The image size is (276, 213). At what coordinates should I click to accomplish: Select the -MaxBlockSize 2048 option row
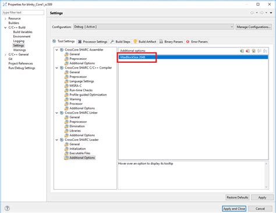click(x=193, y=57)
